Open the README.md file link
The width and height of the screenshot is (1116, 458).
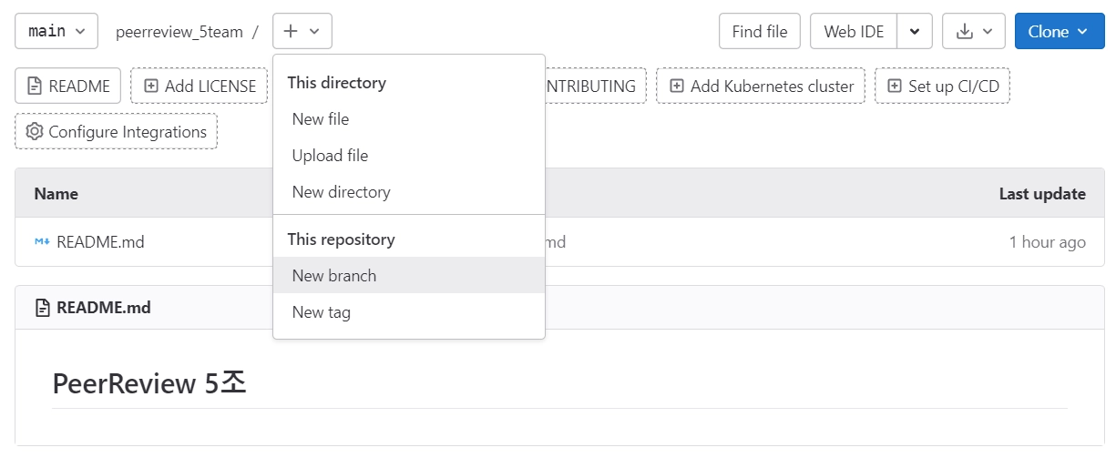[x=100, y=242]
